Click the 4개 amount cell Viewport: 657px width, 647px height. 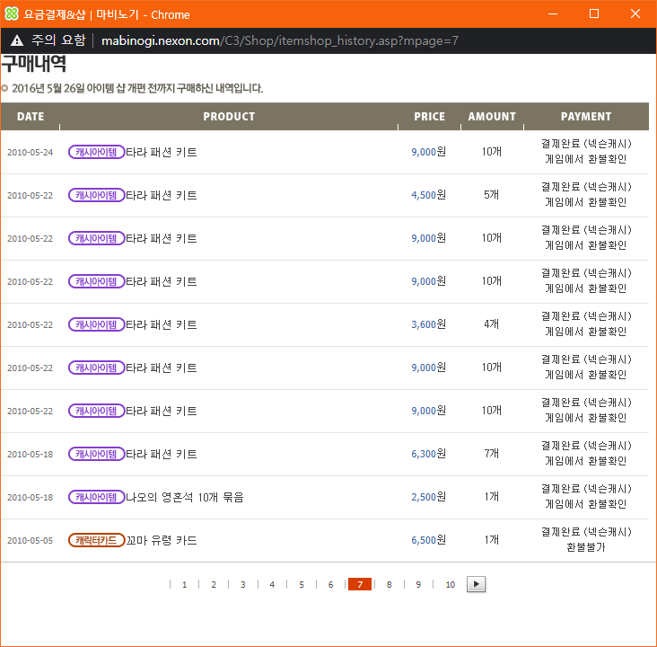pos(492,323)
